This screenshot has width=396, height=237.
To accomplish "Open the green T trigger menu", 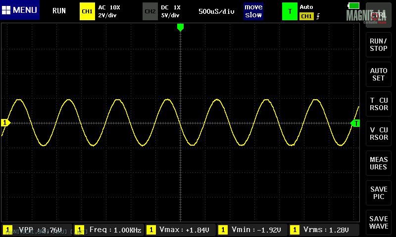I will 290,11.
